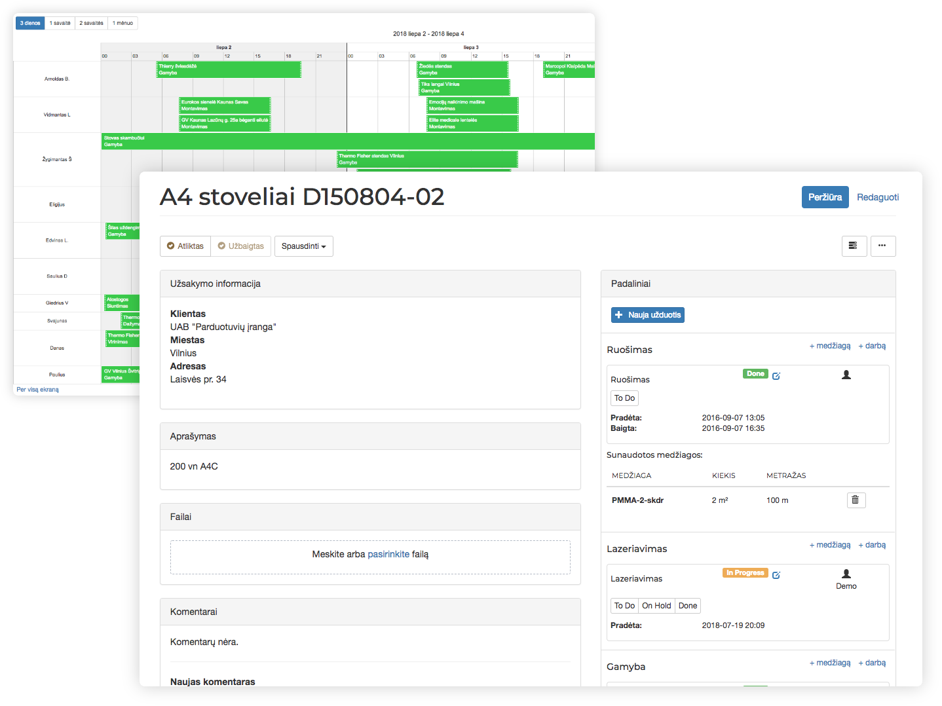Toggle the Užbaigtas status button
The height and width of the screenshot is (706, 942).
point(241,246)
